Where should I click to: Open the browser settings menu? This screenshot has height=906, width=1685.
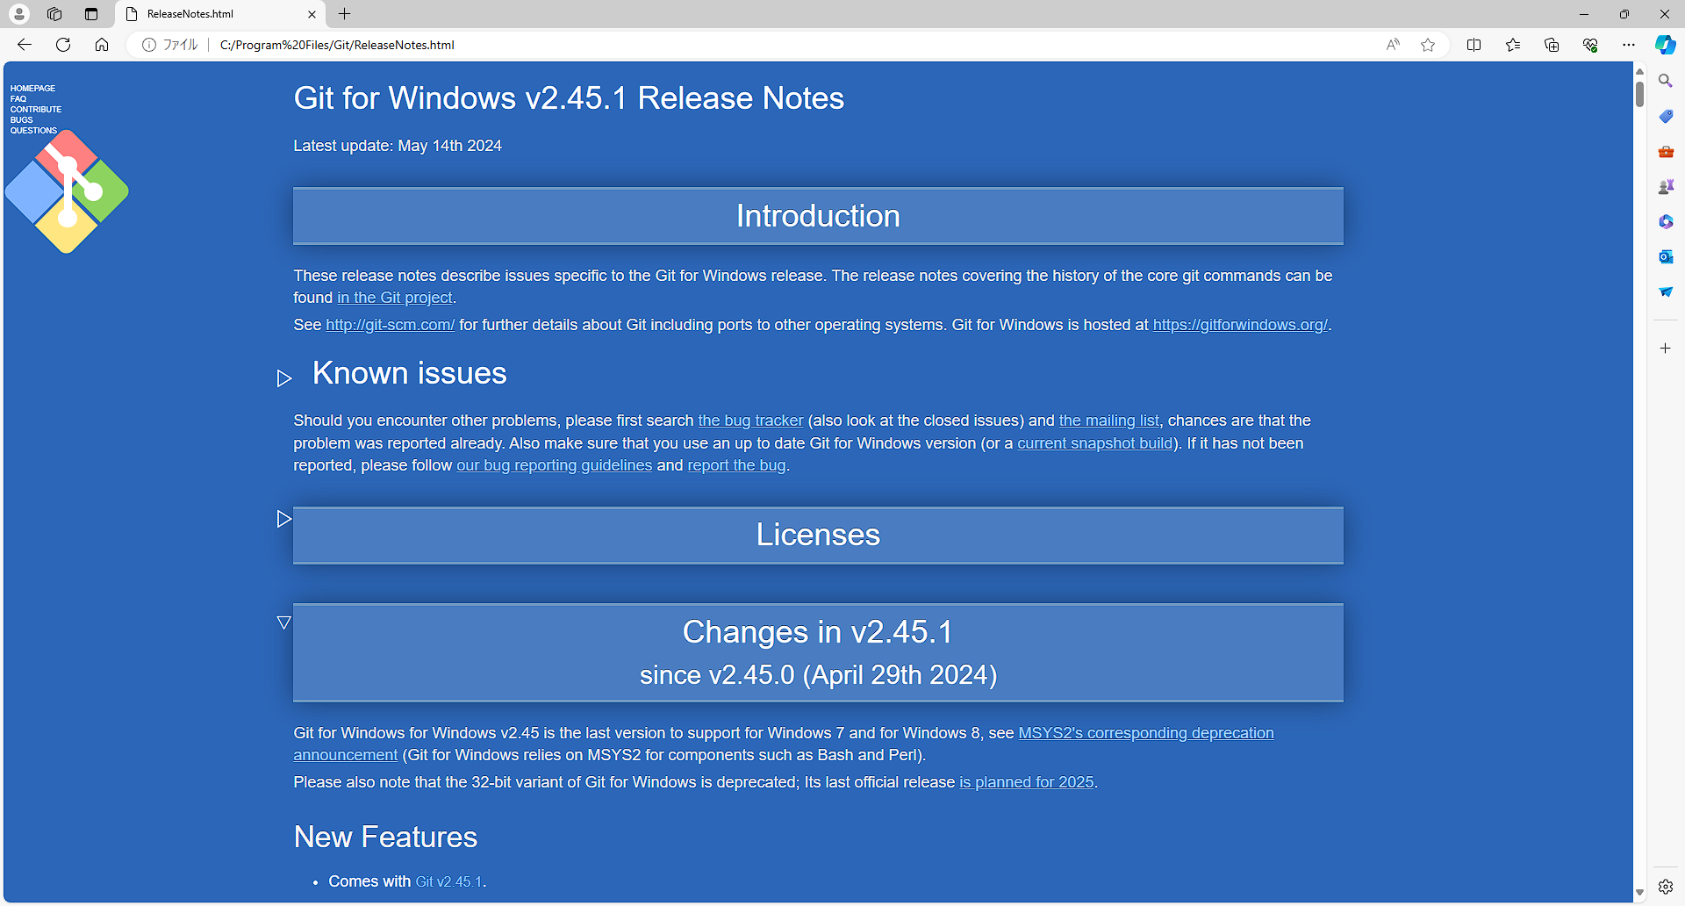click(1628, 45)
